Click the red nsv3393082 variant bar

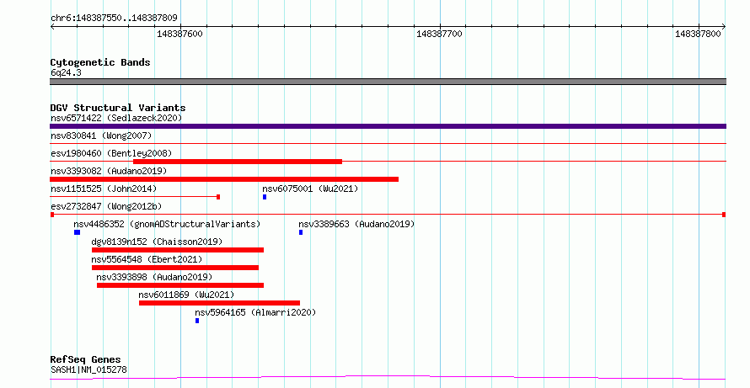(224, 179)
